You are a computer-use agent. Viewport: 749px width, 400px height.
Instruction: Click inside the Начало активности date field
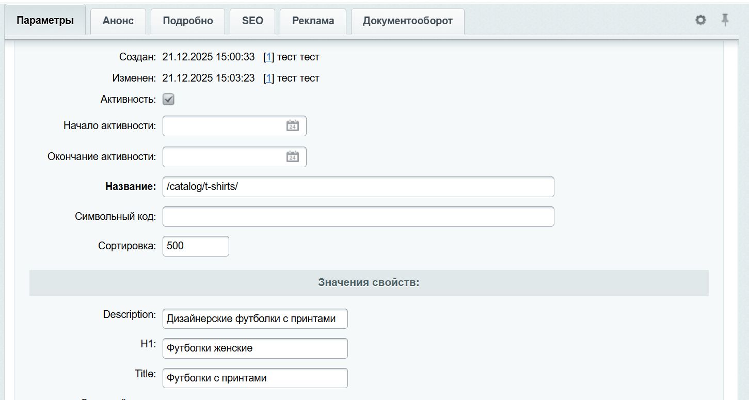click(222, 125)
